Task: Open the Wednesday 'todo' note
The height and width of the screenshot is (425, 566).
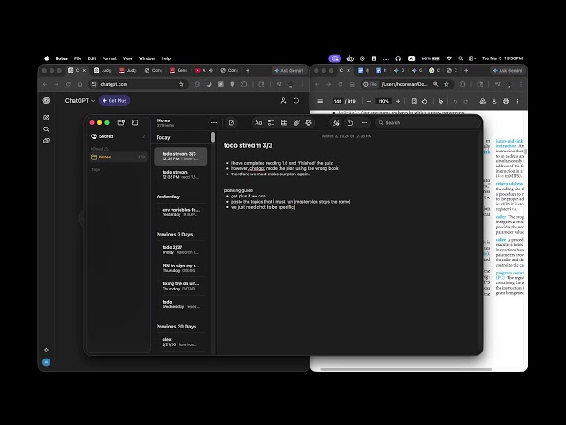Action: [180, 305]
